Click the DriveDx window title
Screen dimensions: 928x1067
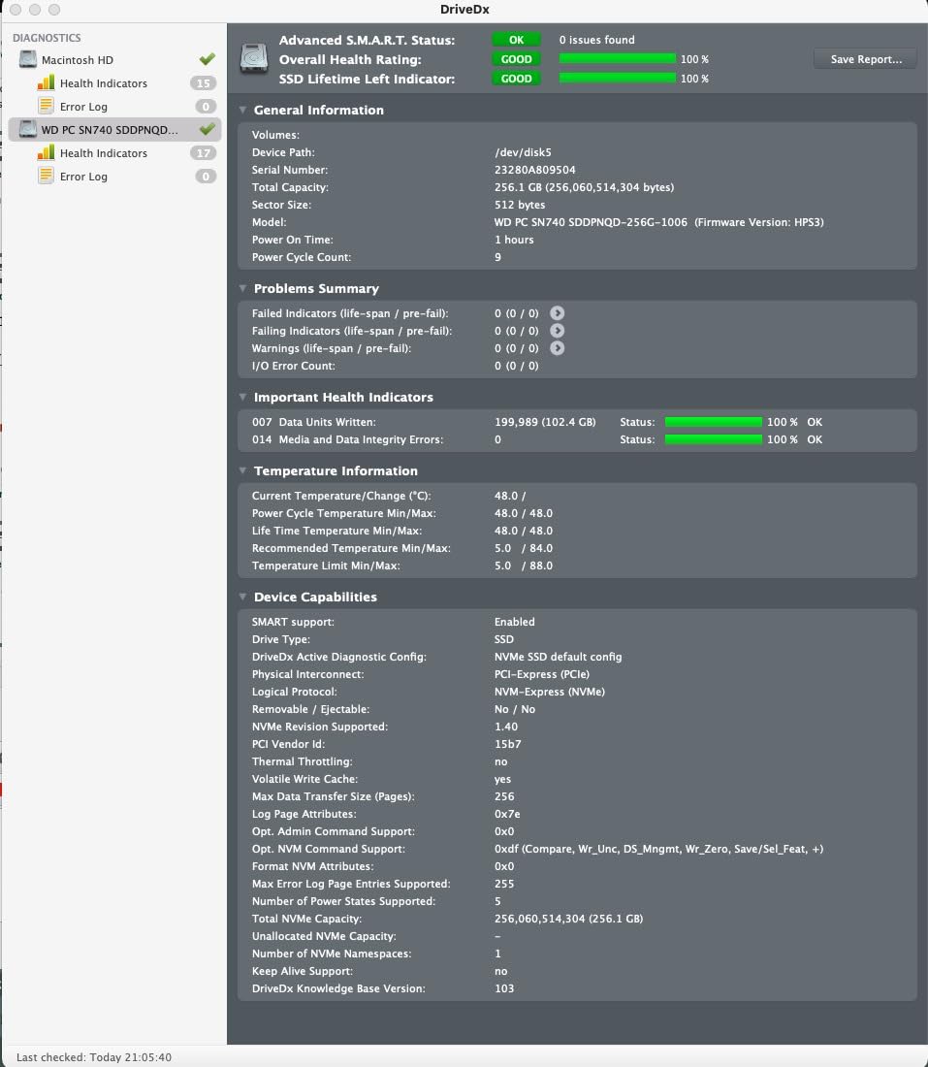point(464,10)
